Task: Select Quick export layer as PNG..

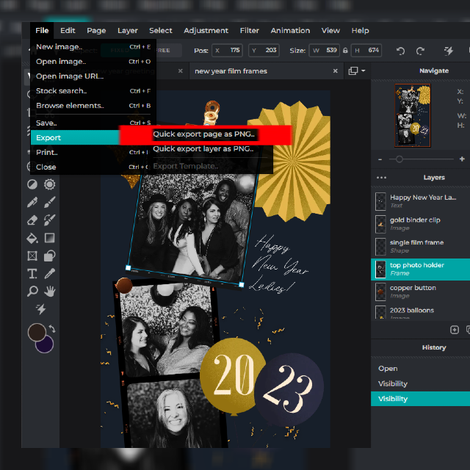Action: (x=204, y=148)
